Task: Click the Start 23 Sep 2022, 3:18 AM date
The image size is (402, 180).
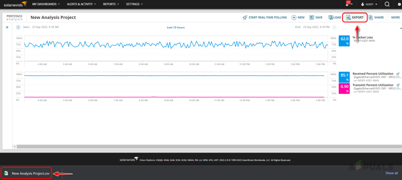Action: [41, 27]
